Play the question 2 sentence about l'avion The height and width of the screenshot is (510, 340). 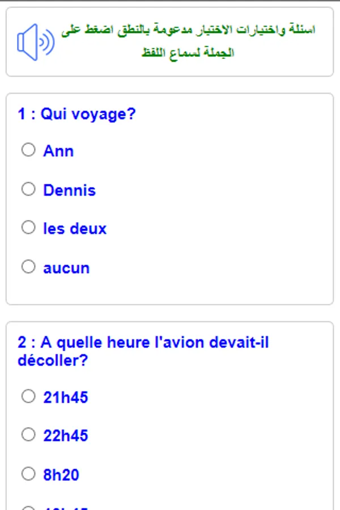[x=143, y=351]
